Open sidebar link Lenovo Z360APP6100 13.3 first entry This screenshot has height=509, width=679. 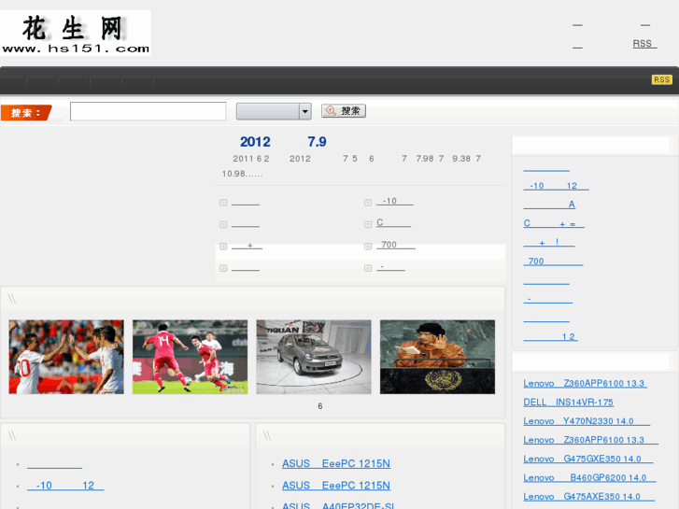(585, 383)
